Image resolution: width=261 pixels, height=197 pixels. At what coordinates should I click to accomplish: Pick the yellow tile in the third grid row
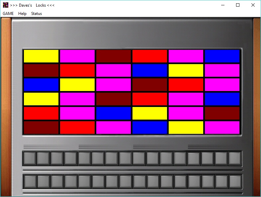77,85
